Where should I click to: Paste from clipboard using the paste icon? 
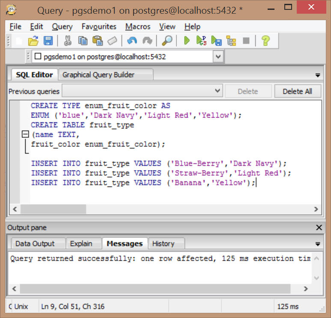98,41
